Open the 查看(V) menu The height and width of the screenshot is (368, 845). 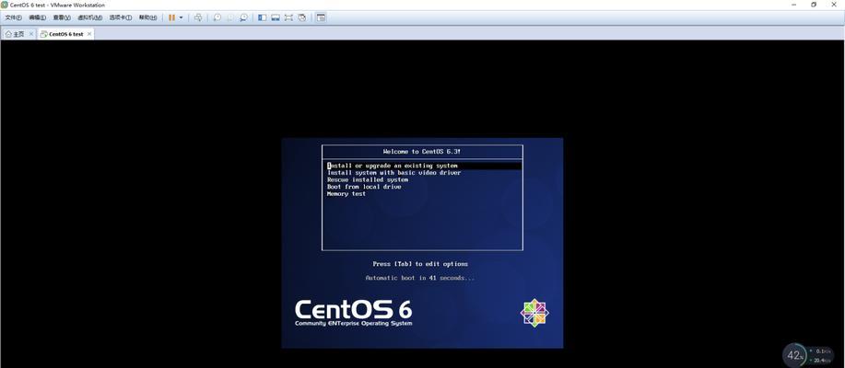click(x=62, y=17)
